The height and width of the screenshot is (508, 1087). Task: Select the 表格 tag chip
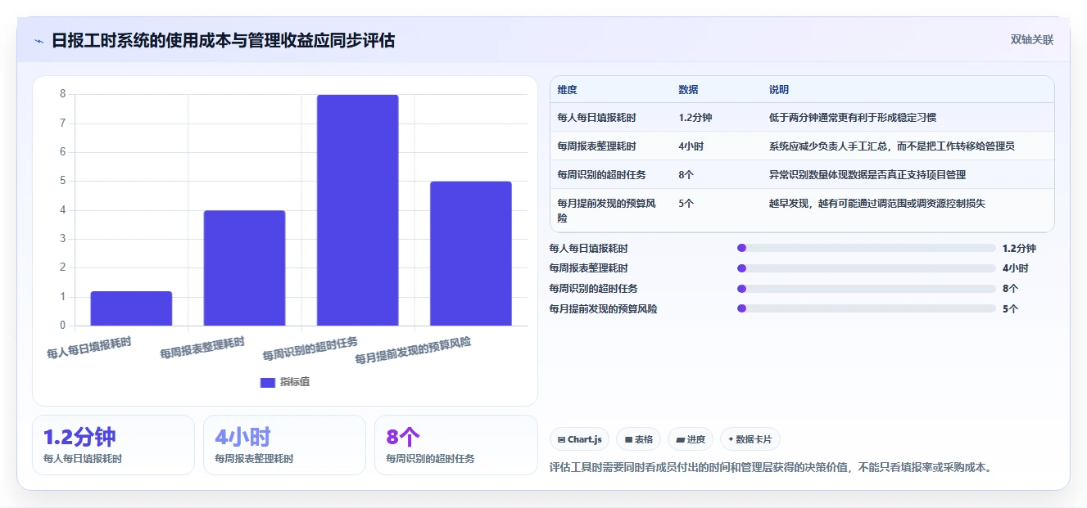(638, 439)
